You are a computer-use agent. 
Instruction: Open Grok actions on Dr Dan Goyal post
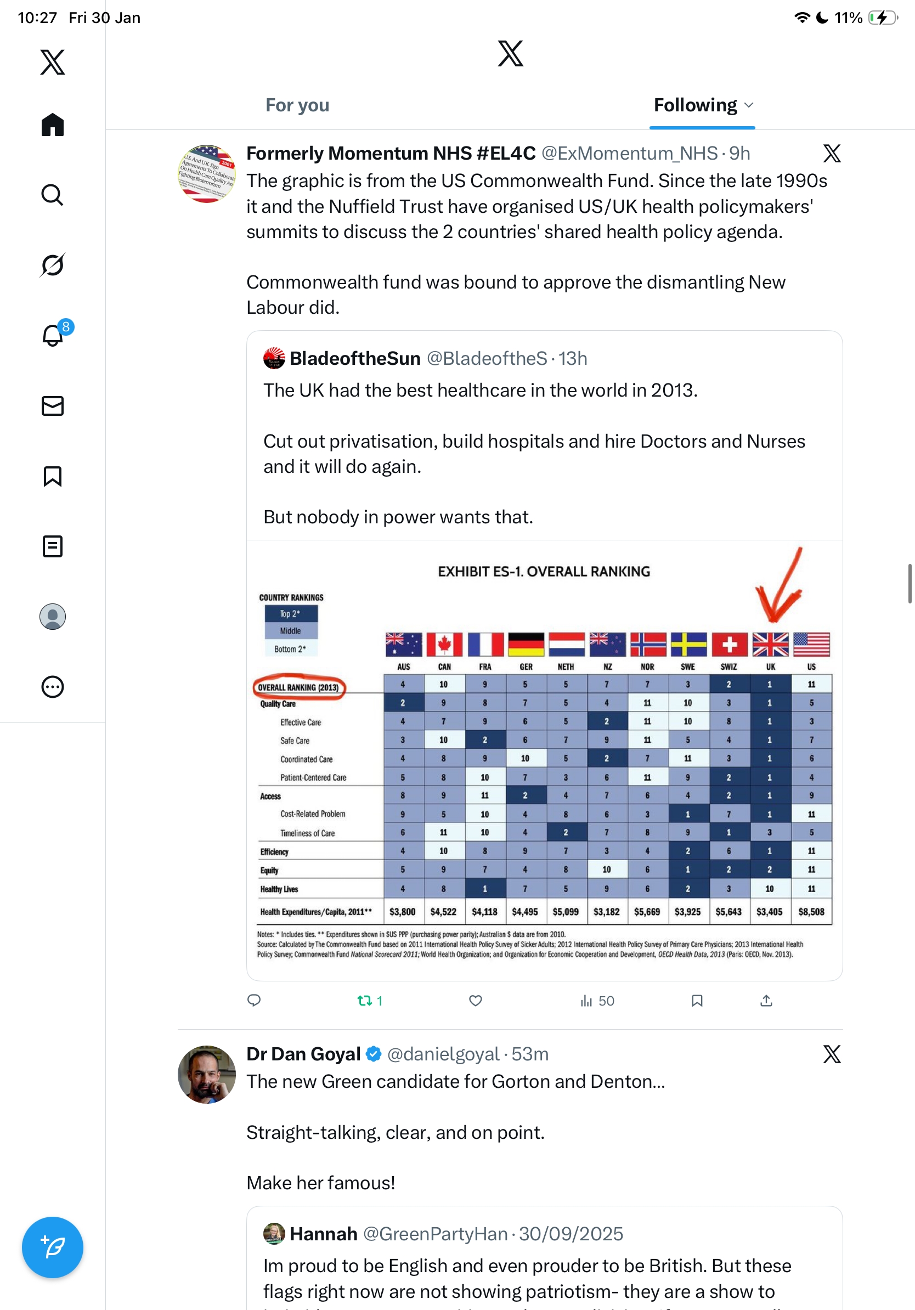832,1054
